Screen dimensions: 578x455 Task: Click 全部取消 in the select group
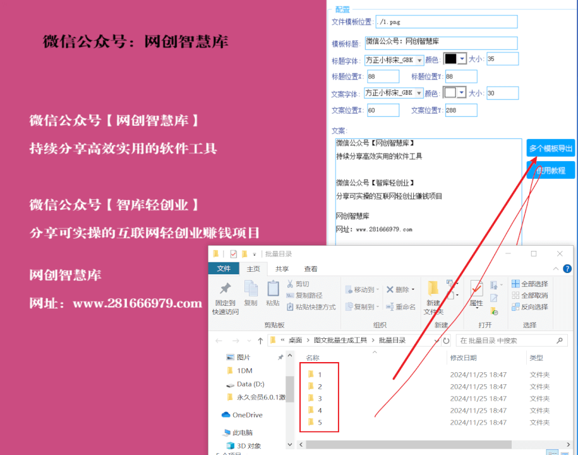coord(530,295)
